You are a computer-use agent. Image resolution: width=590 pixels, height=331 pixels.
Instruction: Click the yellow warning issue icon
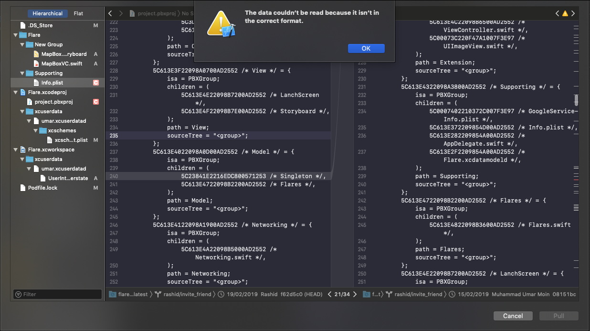(x=565, y=13)
